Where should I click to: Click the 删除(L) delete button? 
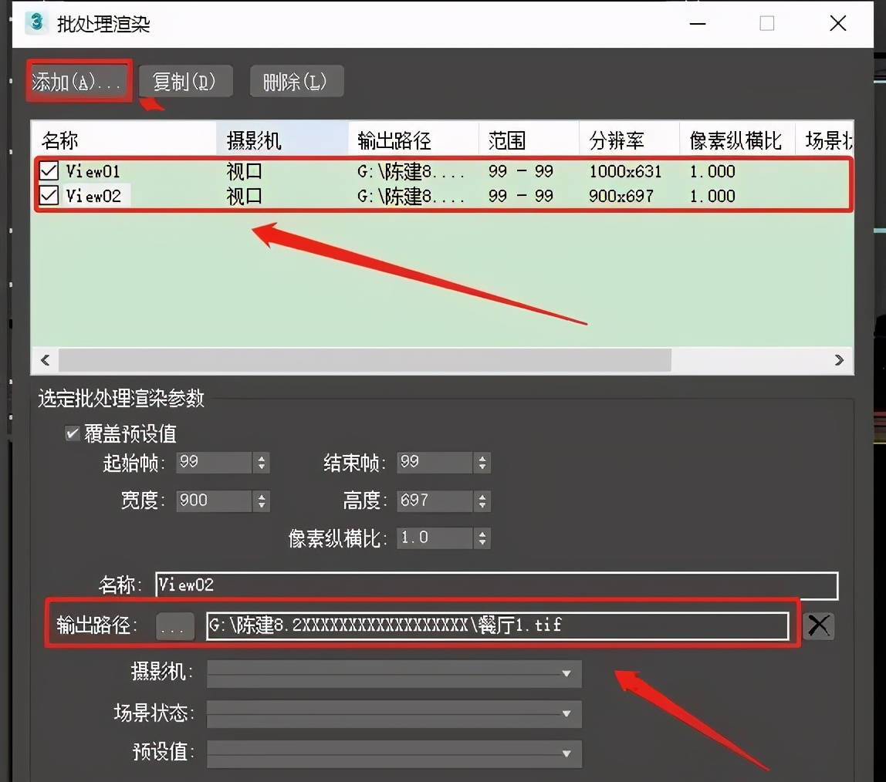[x=296, y=80]
